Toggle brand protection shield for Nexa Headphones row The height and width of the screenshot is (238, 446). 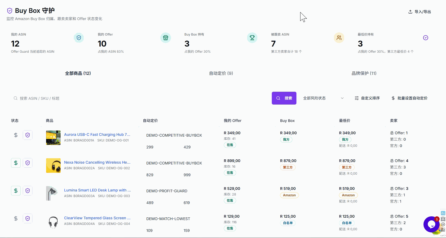[28, 163]
